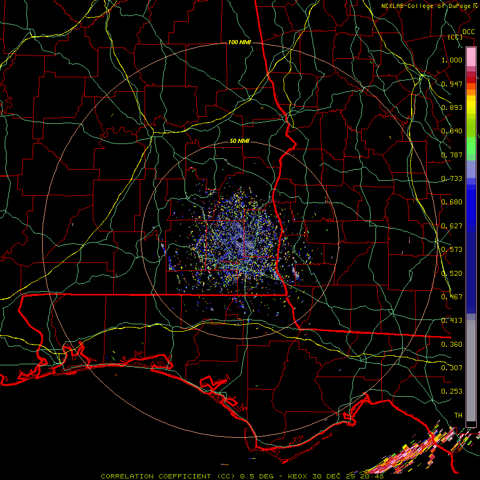Click the [CC] unit label

(x=455, y=37)
